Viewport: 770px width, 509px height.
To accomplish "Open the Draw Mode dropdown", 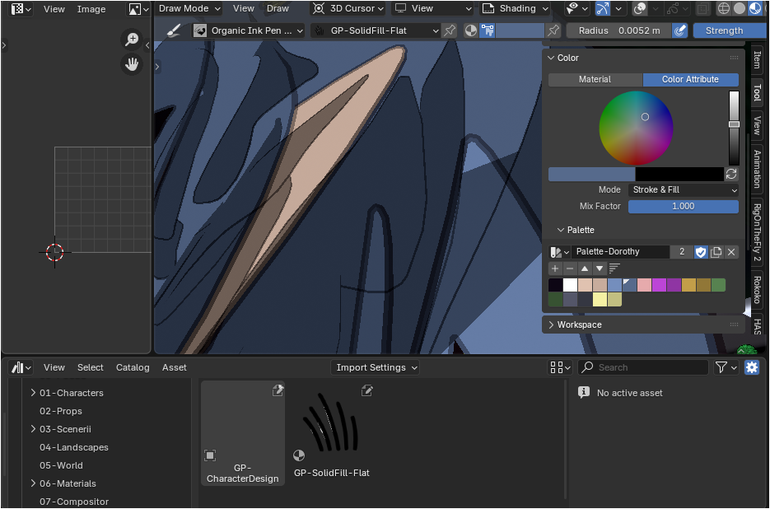I will (189, 8).
